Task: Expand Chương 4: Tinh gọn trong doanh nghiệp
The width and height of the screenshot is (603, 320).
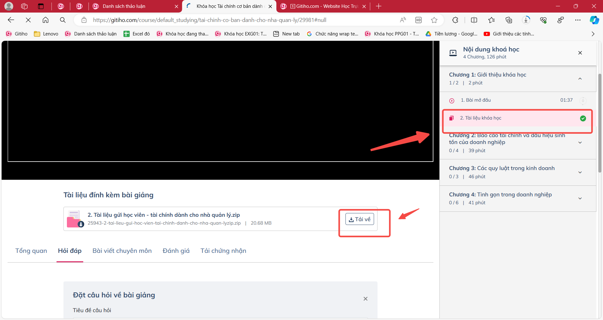Action: [580, 198]
